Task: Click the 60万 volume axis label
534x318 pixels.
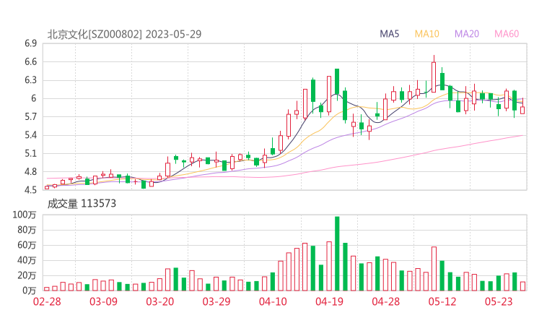Action: 27,245
